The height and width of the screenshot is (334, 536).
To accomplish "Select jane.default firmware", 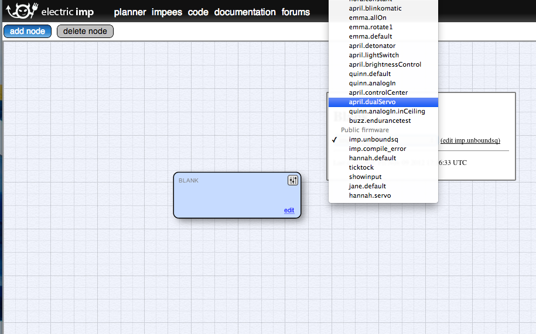I will point(383,186).
